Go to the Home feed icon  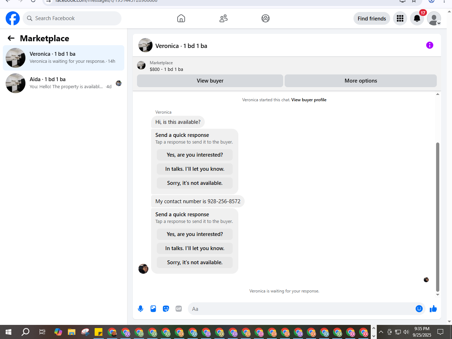pyautogui.click(x=181, y=18)
